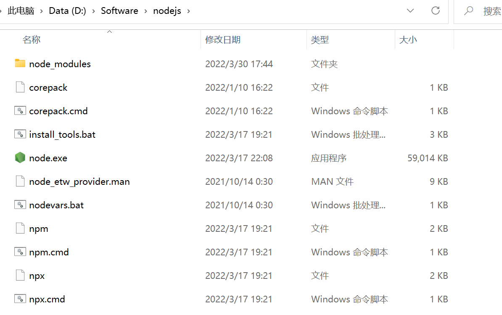Select npm file name text

point(38,228)
